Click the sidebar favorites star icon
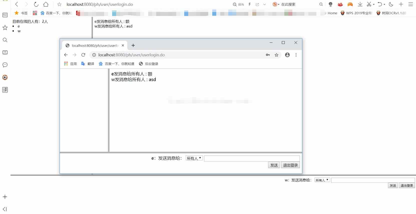 [5, 28]
